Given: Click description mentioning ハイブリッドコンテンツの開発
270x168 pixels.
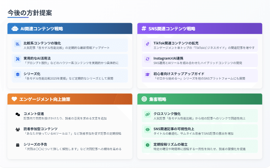Looking at the screenshot, I should coord(198,63).
